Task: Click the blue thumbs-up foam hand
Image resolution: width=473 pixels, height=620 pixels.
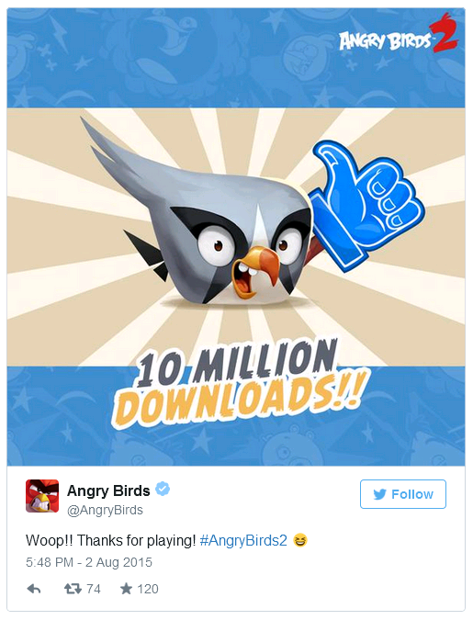Action: click(x=366, y=204)
